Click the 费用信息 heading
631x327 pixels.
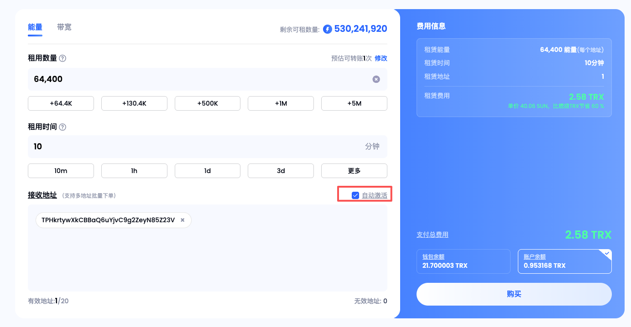431,26
